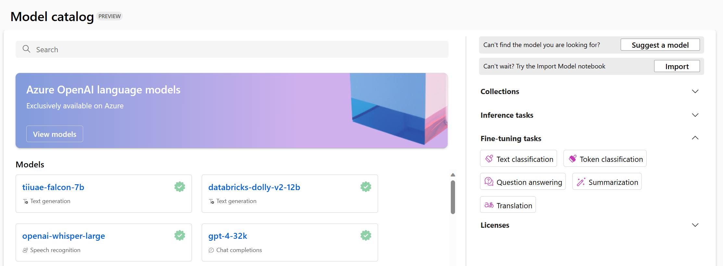Click 'Try the Import Model notebook' text
Viewport: 723px width, 266px height.
point(561,66)
